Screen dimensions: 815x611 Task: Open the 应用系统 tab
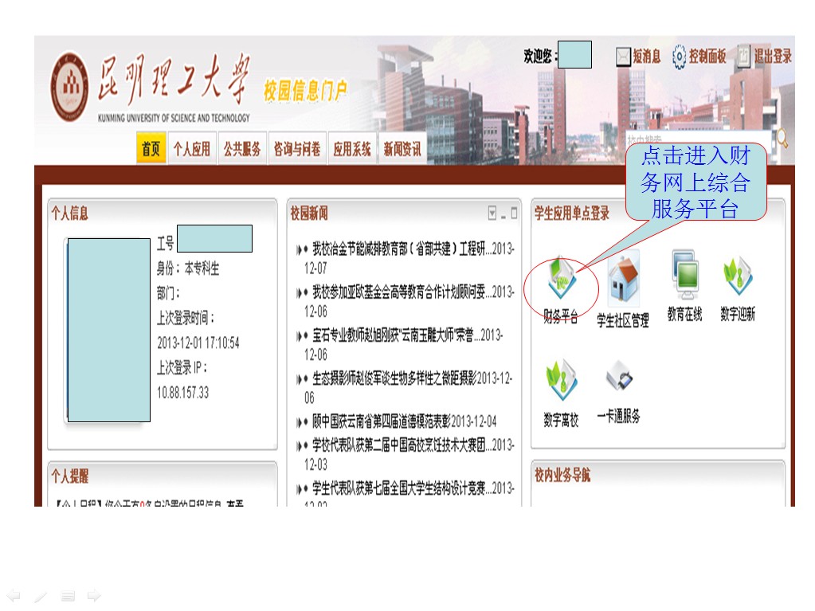pos(352,149)
